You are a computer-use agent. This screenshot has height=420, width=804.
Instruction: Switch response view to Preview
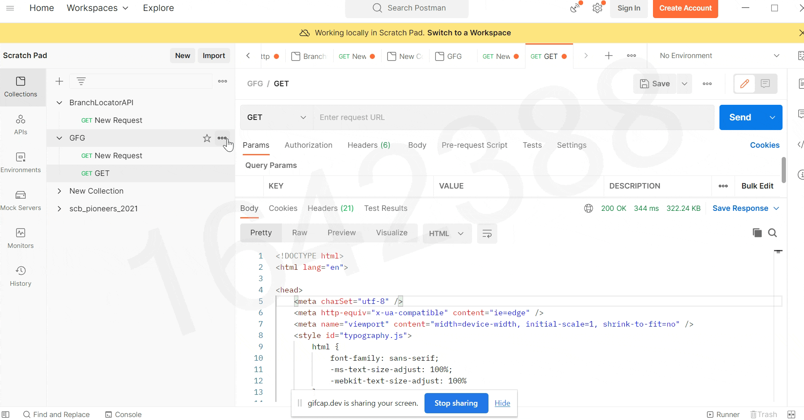tap(342, 233)
